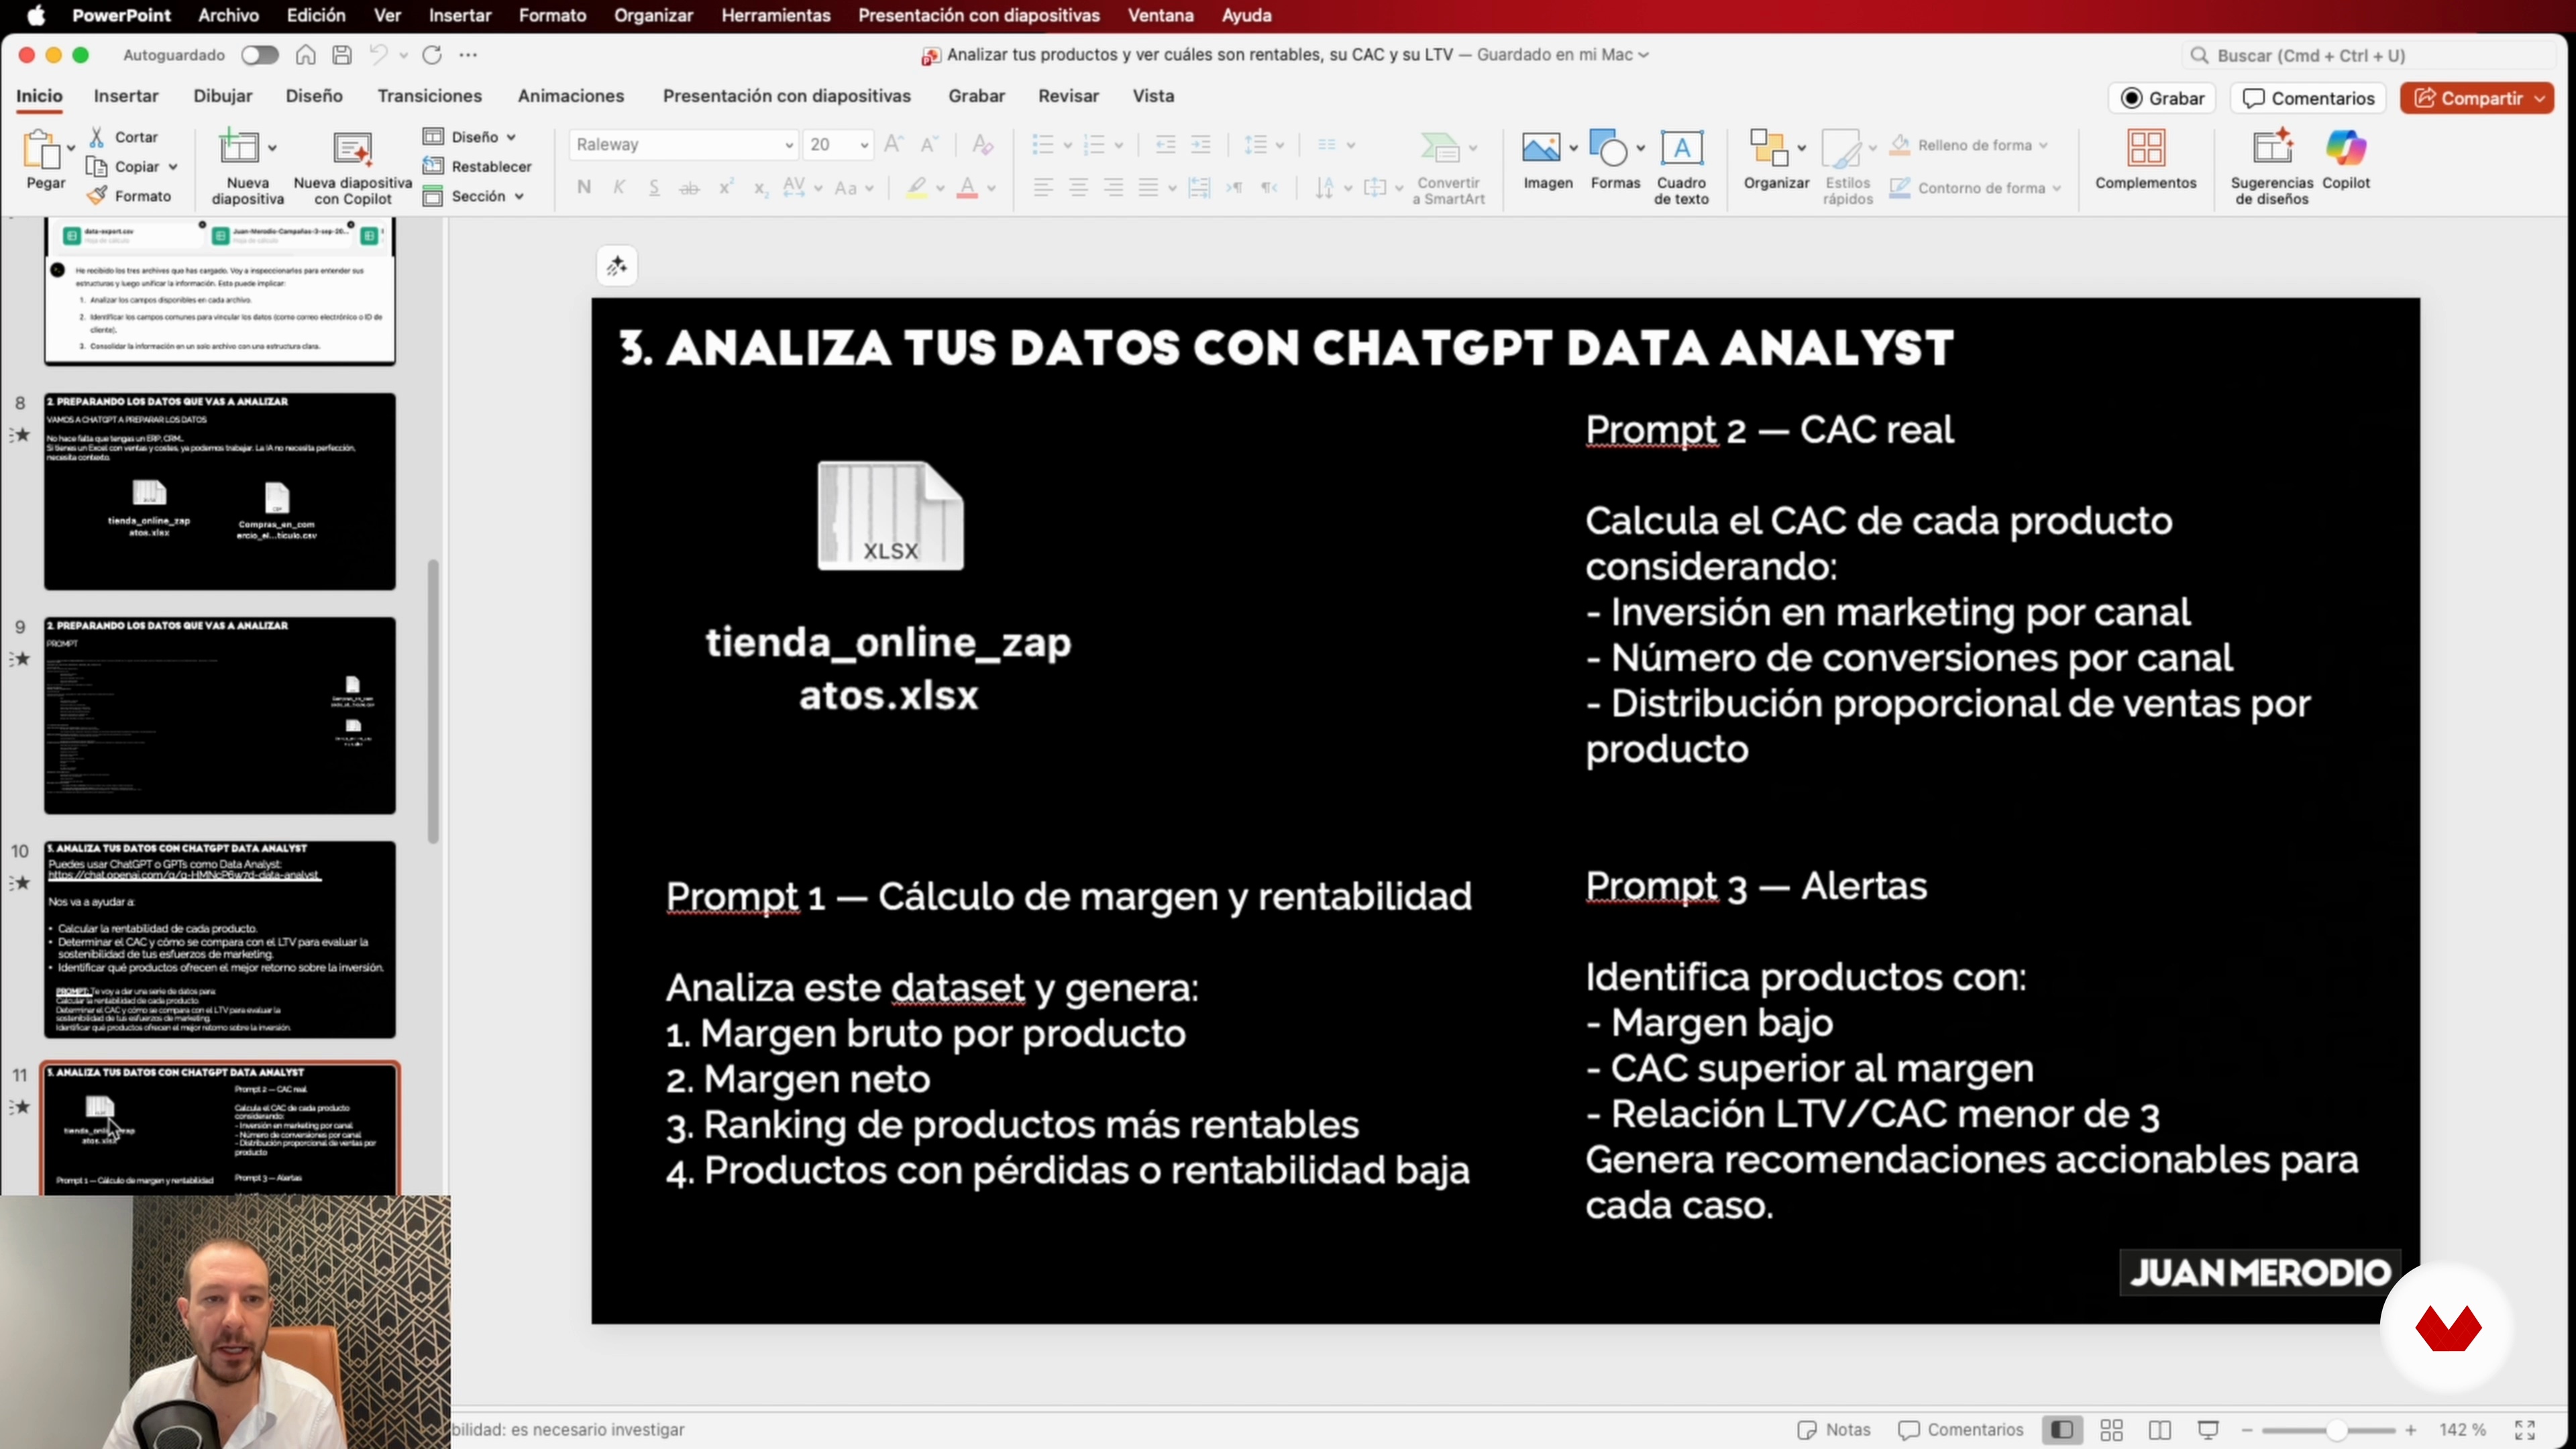Click the Organizar arrange icon
This screenshot has height=1449, width=2576.
coord(1768,148)
